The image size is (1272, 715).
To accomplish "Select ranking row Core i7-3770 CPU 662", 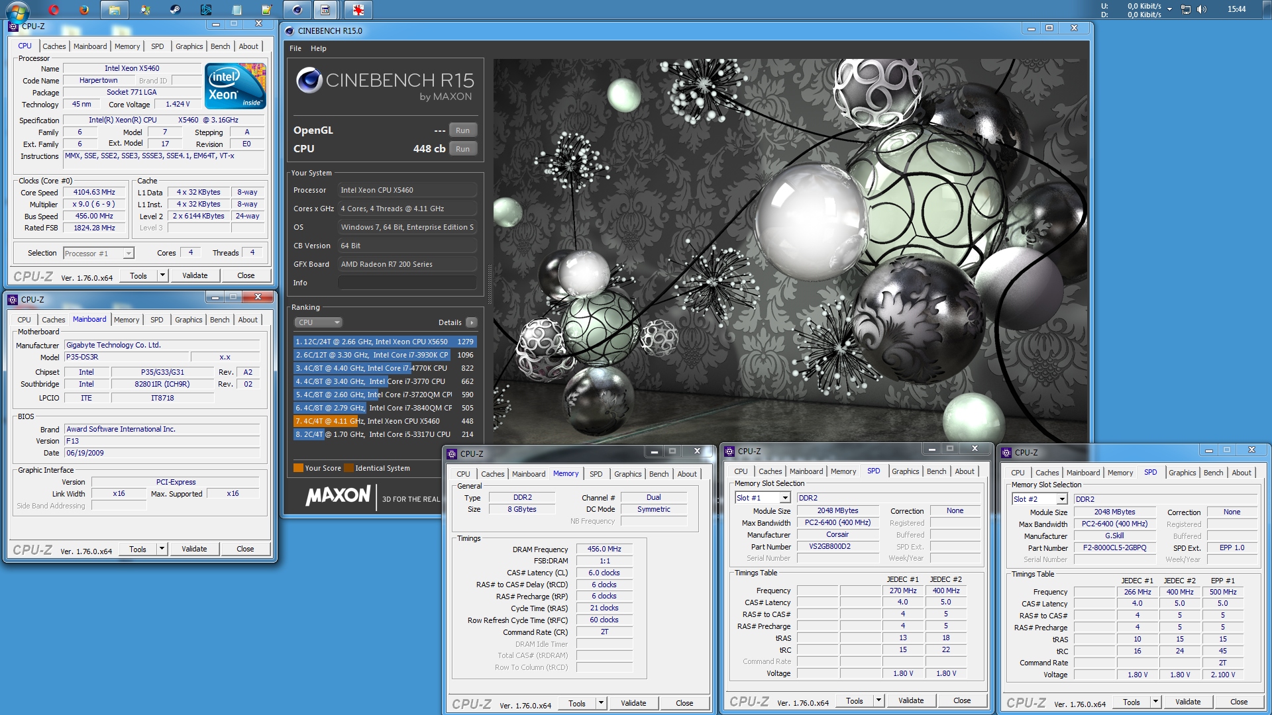I will (385, 381).
